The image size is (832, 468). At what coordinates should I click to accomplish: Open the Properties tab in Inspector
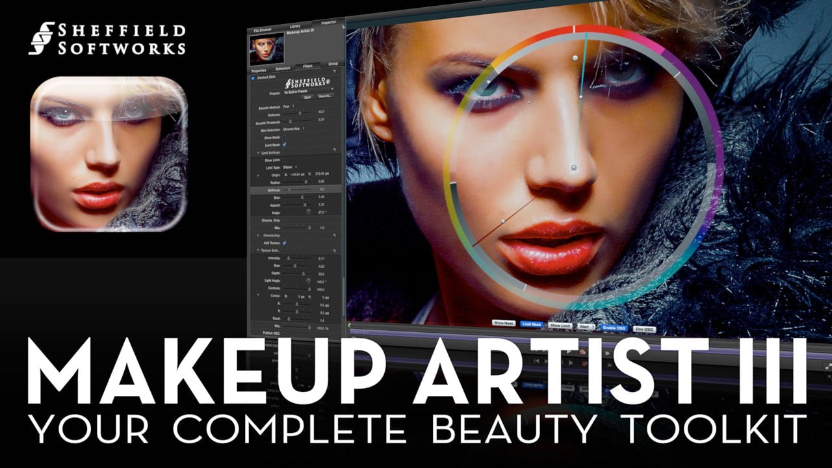259,70
